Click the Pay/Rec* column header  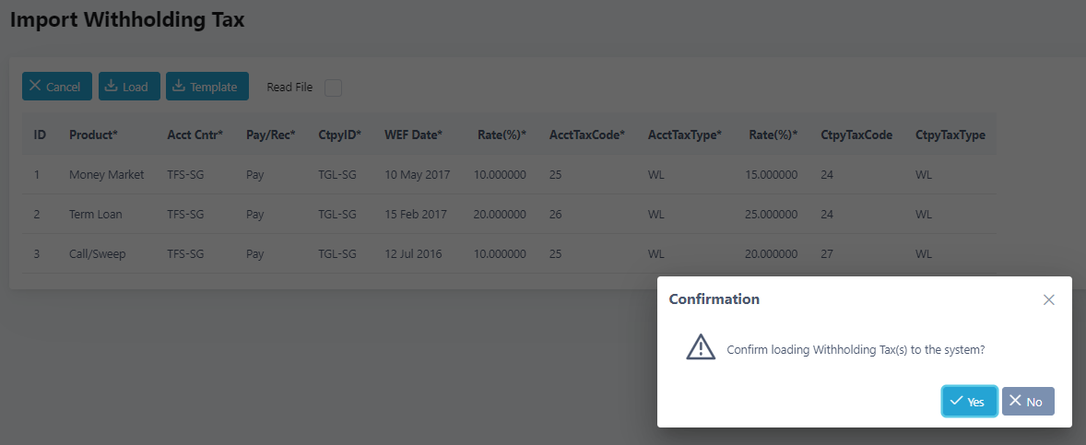point(271,135)
